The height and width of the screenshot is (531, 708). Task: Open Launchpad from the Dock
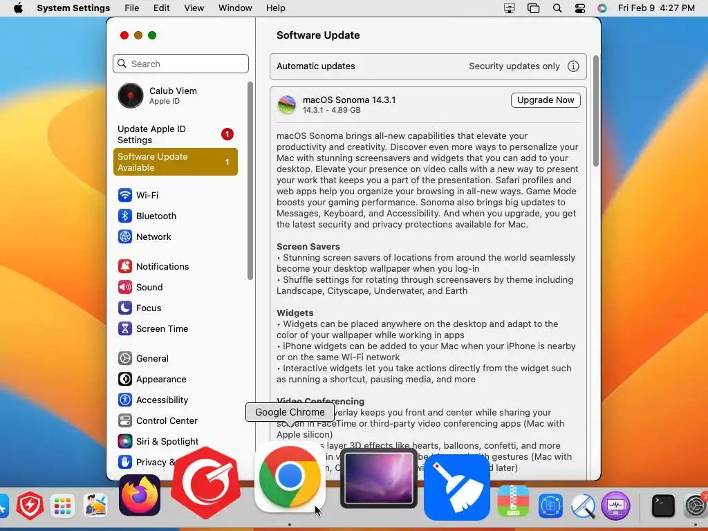point(62,505)
